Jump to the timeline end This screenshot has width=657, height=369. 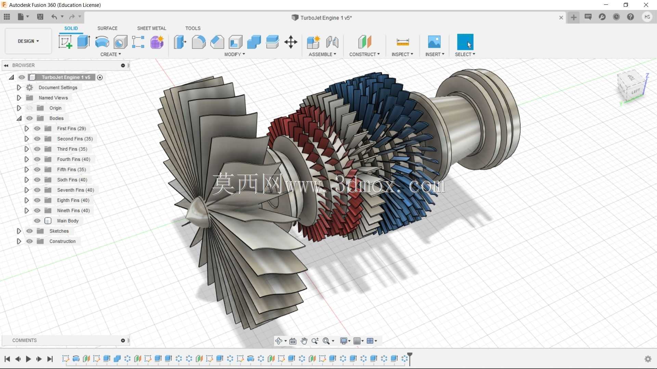pyautogui.click(x=50, y=359)
